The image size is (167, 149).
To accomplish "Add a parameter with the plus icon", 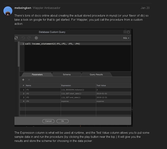I will (x=23, y=80).
